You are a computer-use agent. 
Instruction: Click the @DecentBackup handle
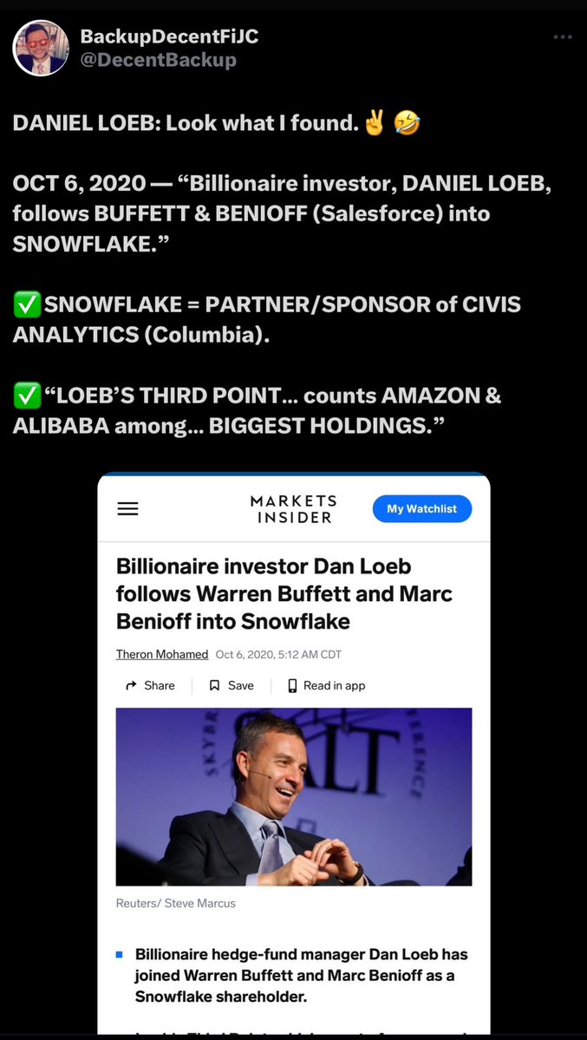click(x=158, y=61)
